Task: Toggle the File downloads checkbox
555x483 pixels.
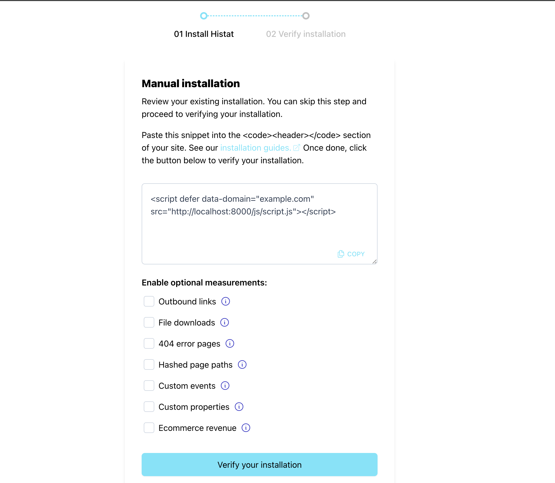Action: pyautogui.click(x=149, y=322)
